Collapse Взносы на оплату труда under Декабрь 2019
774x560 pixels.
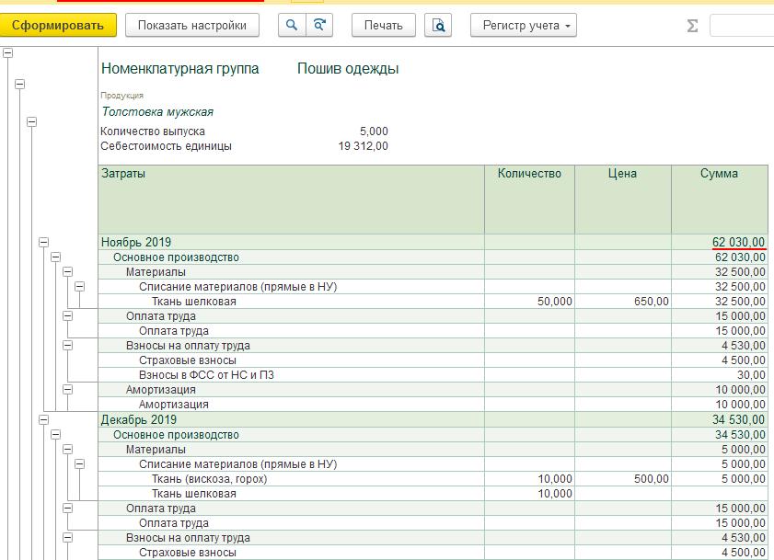pyautogui.click(x=67, y=537)
